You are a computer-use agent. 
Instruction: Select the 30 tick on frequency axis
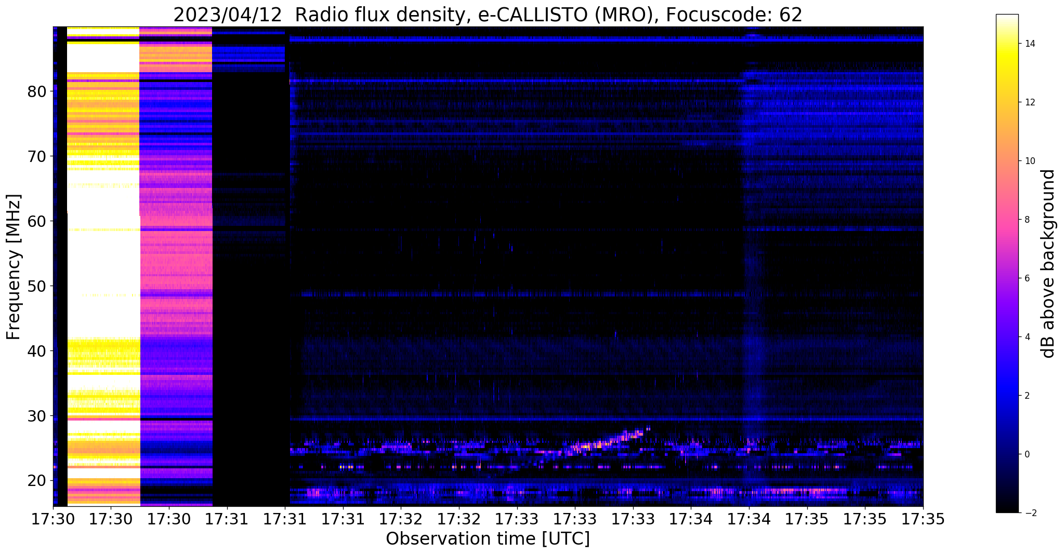[x=37, y=416]
